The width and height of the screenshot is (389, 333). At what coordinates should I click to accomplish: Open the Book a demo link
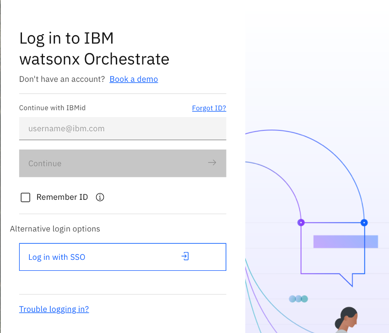(x=134, y=79)
